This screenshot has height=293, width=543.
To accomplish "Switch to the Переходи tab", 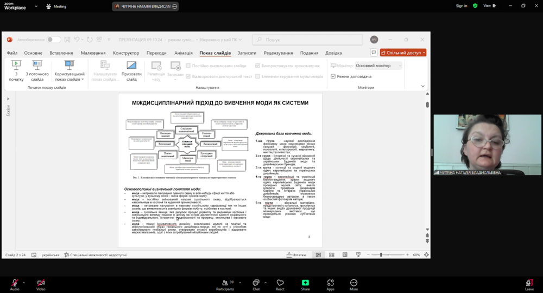I will (x=156, y=53).
